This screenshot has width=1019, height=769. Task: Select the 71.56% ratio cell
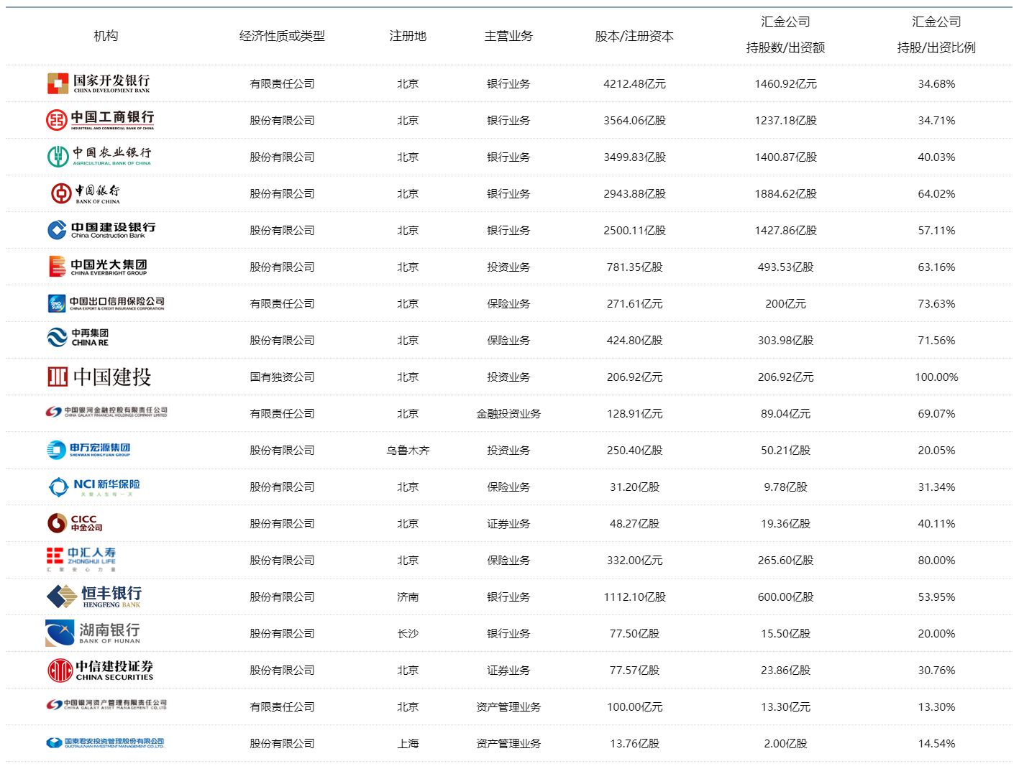(x=936, y=341)
